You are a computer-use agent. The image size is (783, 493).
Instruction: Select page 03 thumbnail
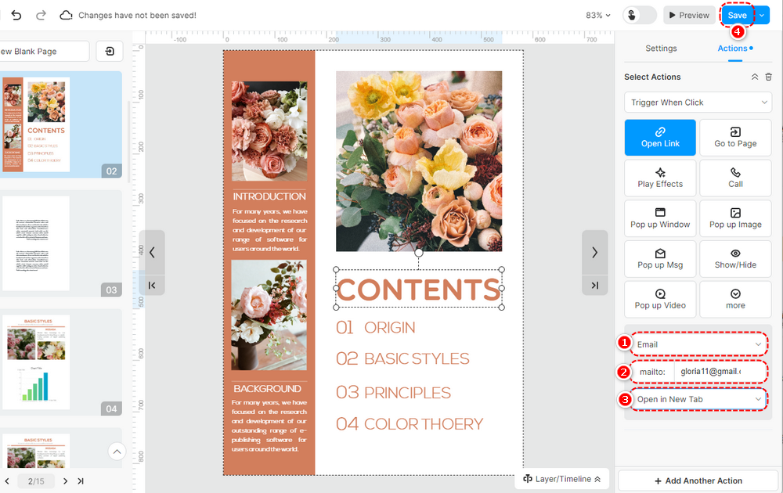pyautogui.click(x=61, y=243)
